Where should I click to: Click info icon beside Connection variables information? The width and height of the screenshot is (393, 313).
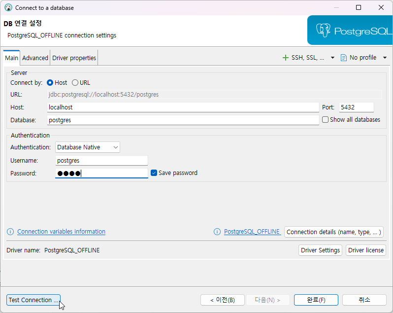[10, 232]
